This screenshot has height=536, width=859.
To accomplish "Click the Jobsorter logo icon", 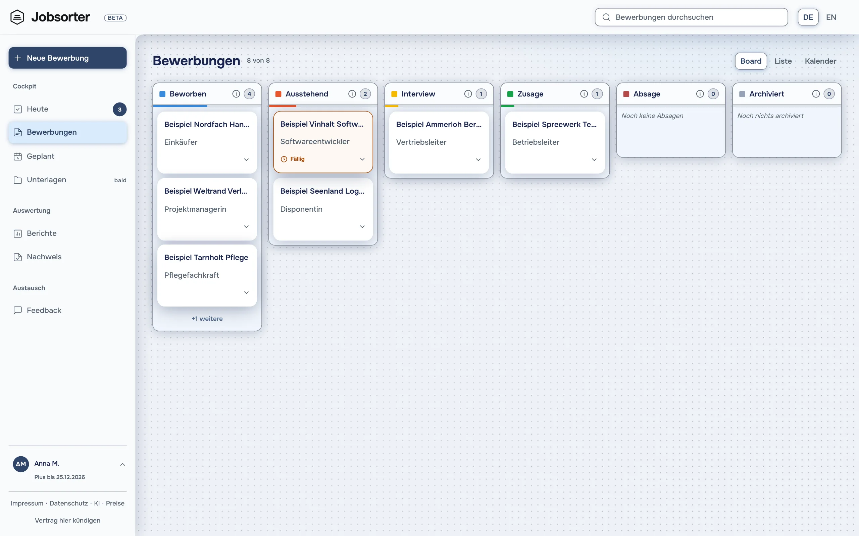I will (x=17, y=17).
